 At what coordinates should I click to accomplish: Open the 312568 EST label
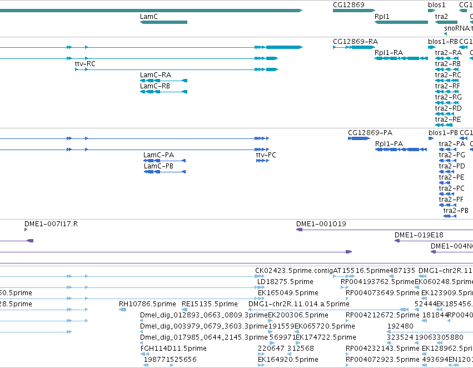coord(301,349)
